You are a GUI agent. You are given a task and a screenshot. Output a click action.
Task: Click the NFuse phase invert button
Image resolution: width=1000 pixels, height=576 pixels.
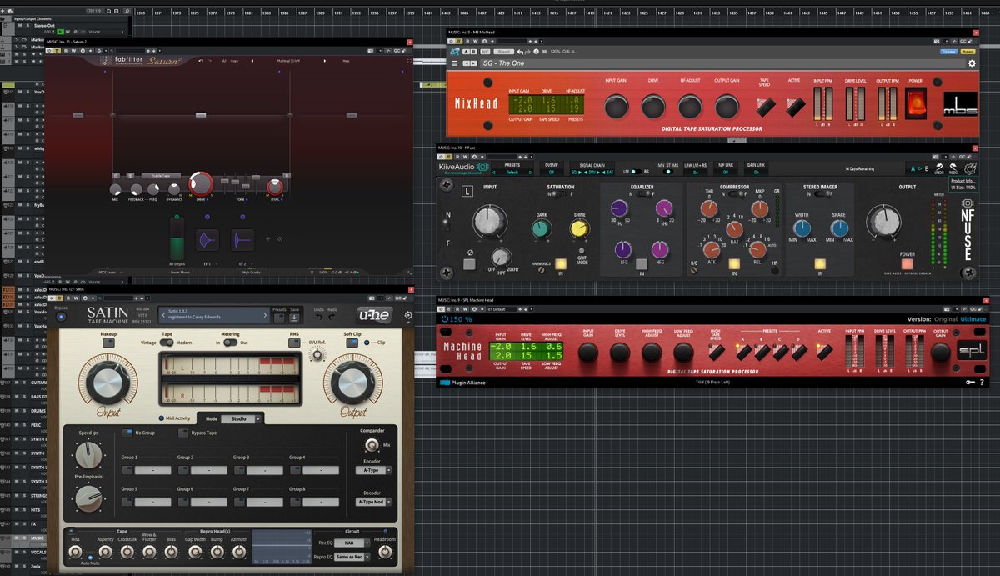tap(470, 264)
